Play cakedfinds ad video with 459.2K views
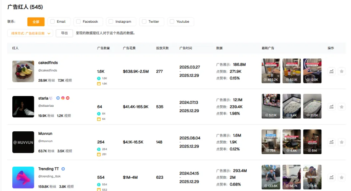351x191 pixels. [271, 71]
